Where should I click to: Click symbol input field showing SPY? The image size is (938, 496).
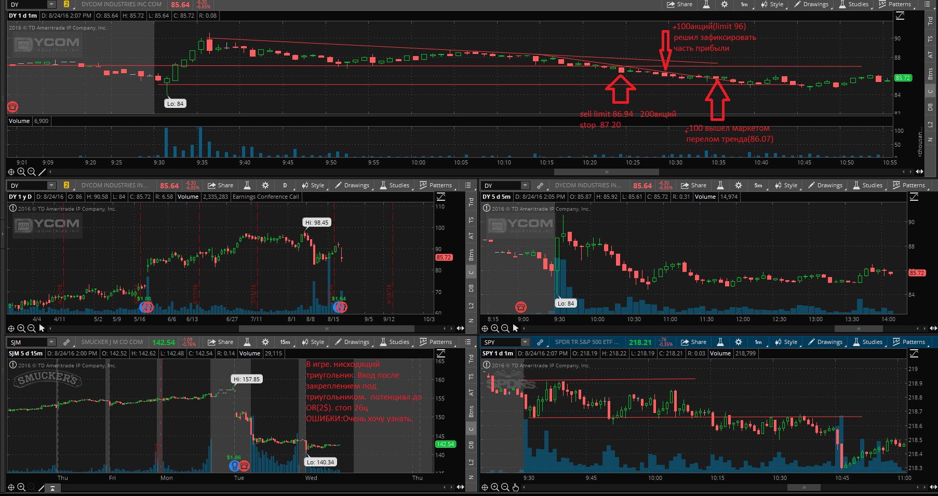click(x=501, y=342)
